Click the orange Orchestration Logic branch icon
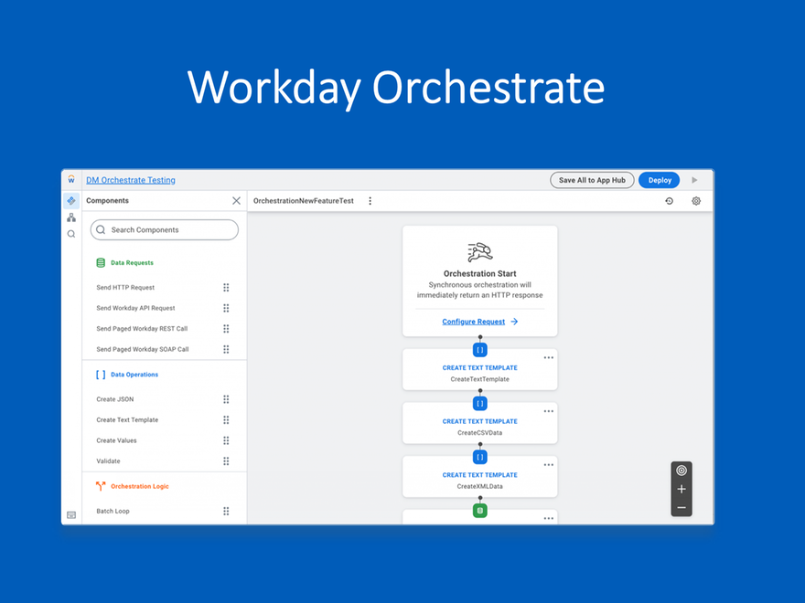The width and height of the screenshot is (805, 603). (99, 486)
